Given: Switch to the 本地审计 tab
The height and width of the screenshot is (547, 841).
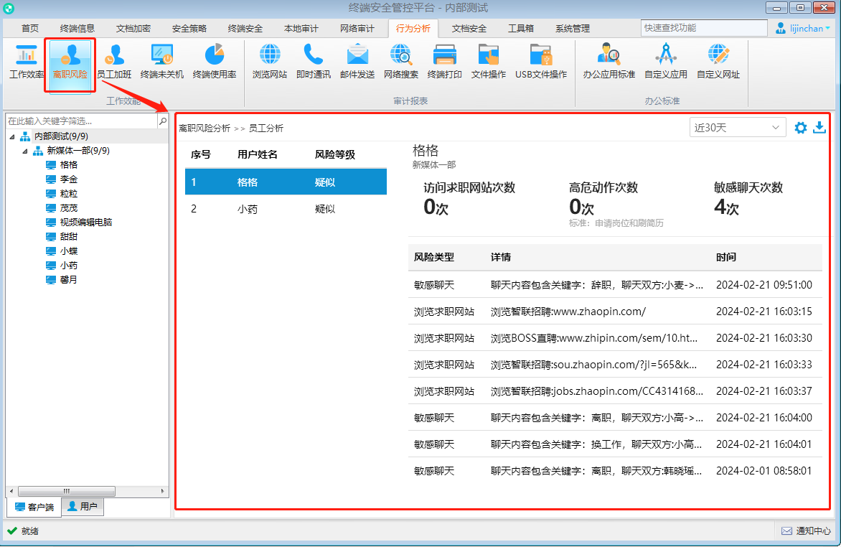Looking at the screenshot, I should [x=301, y=29].
